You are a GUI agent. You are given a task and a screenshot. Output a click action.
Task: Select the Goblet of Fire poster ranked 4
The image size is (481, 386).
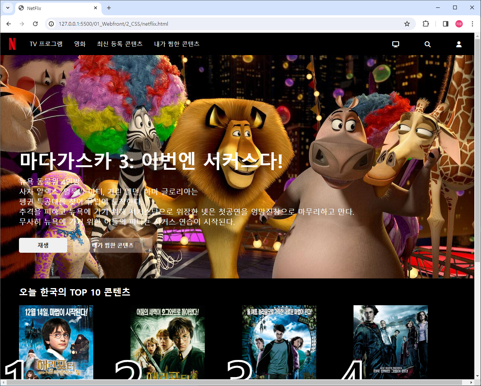tap(391, 342)
